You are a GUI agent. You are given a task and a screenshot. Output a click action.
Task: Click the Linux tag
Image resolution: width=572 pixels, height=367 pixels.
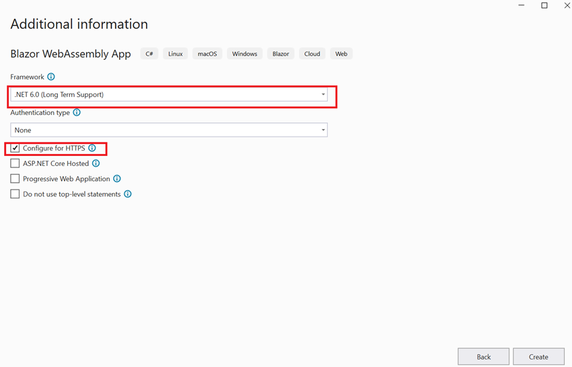175,54
